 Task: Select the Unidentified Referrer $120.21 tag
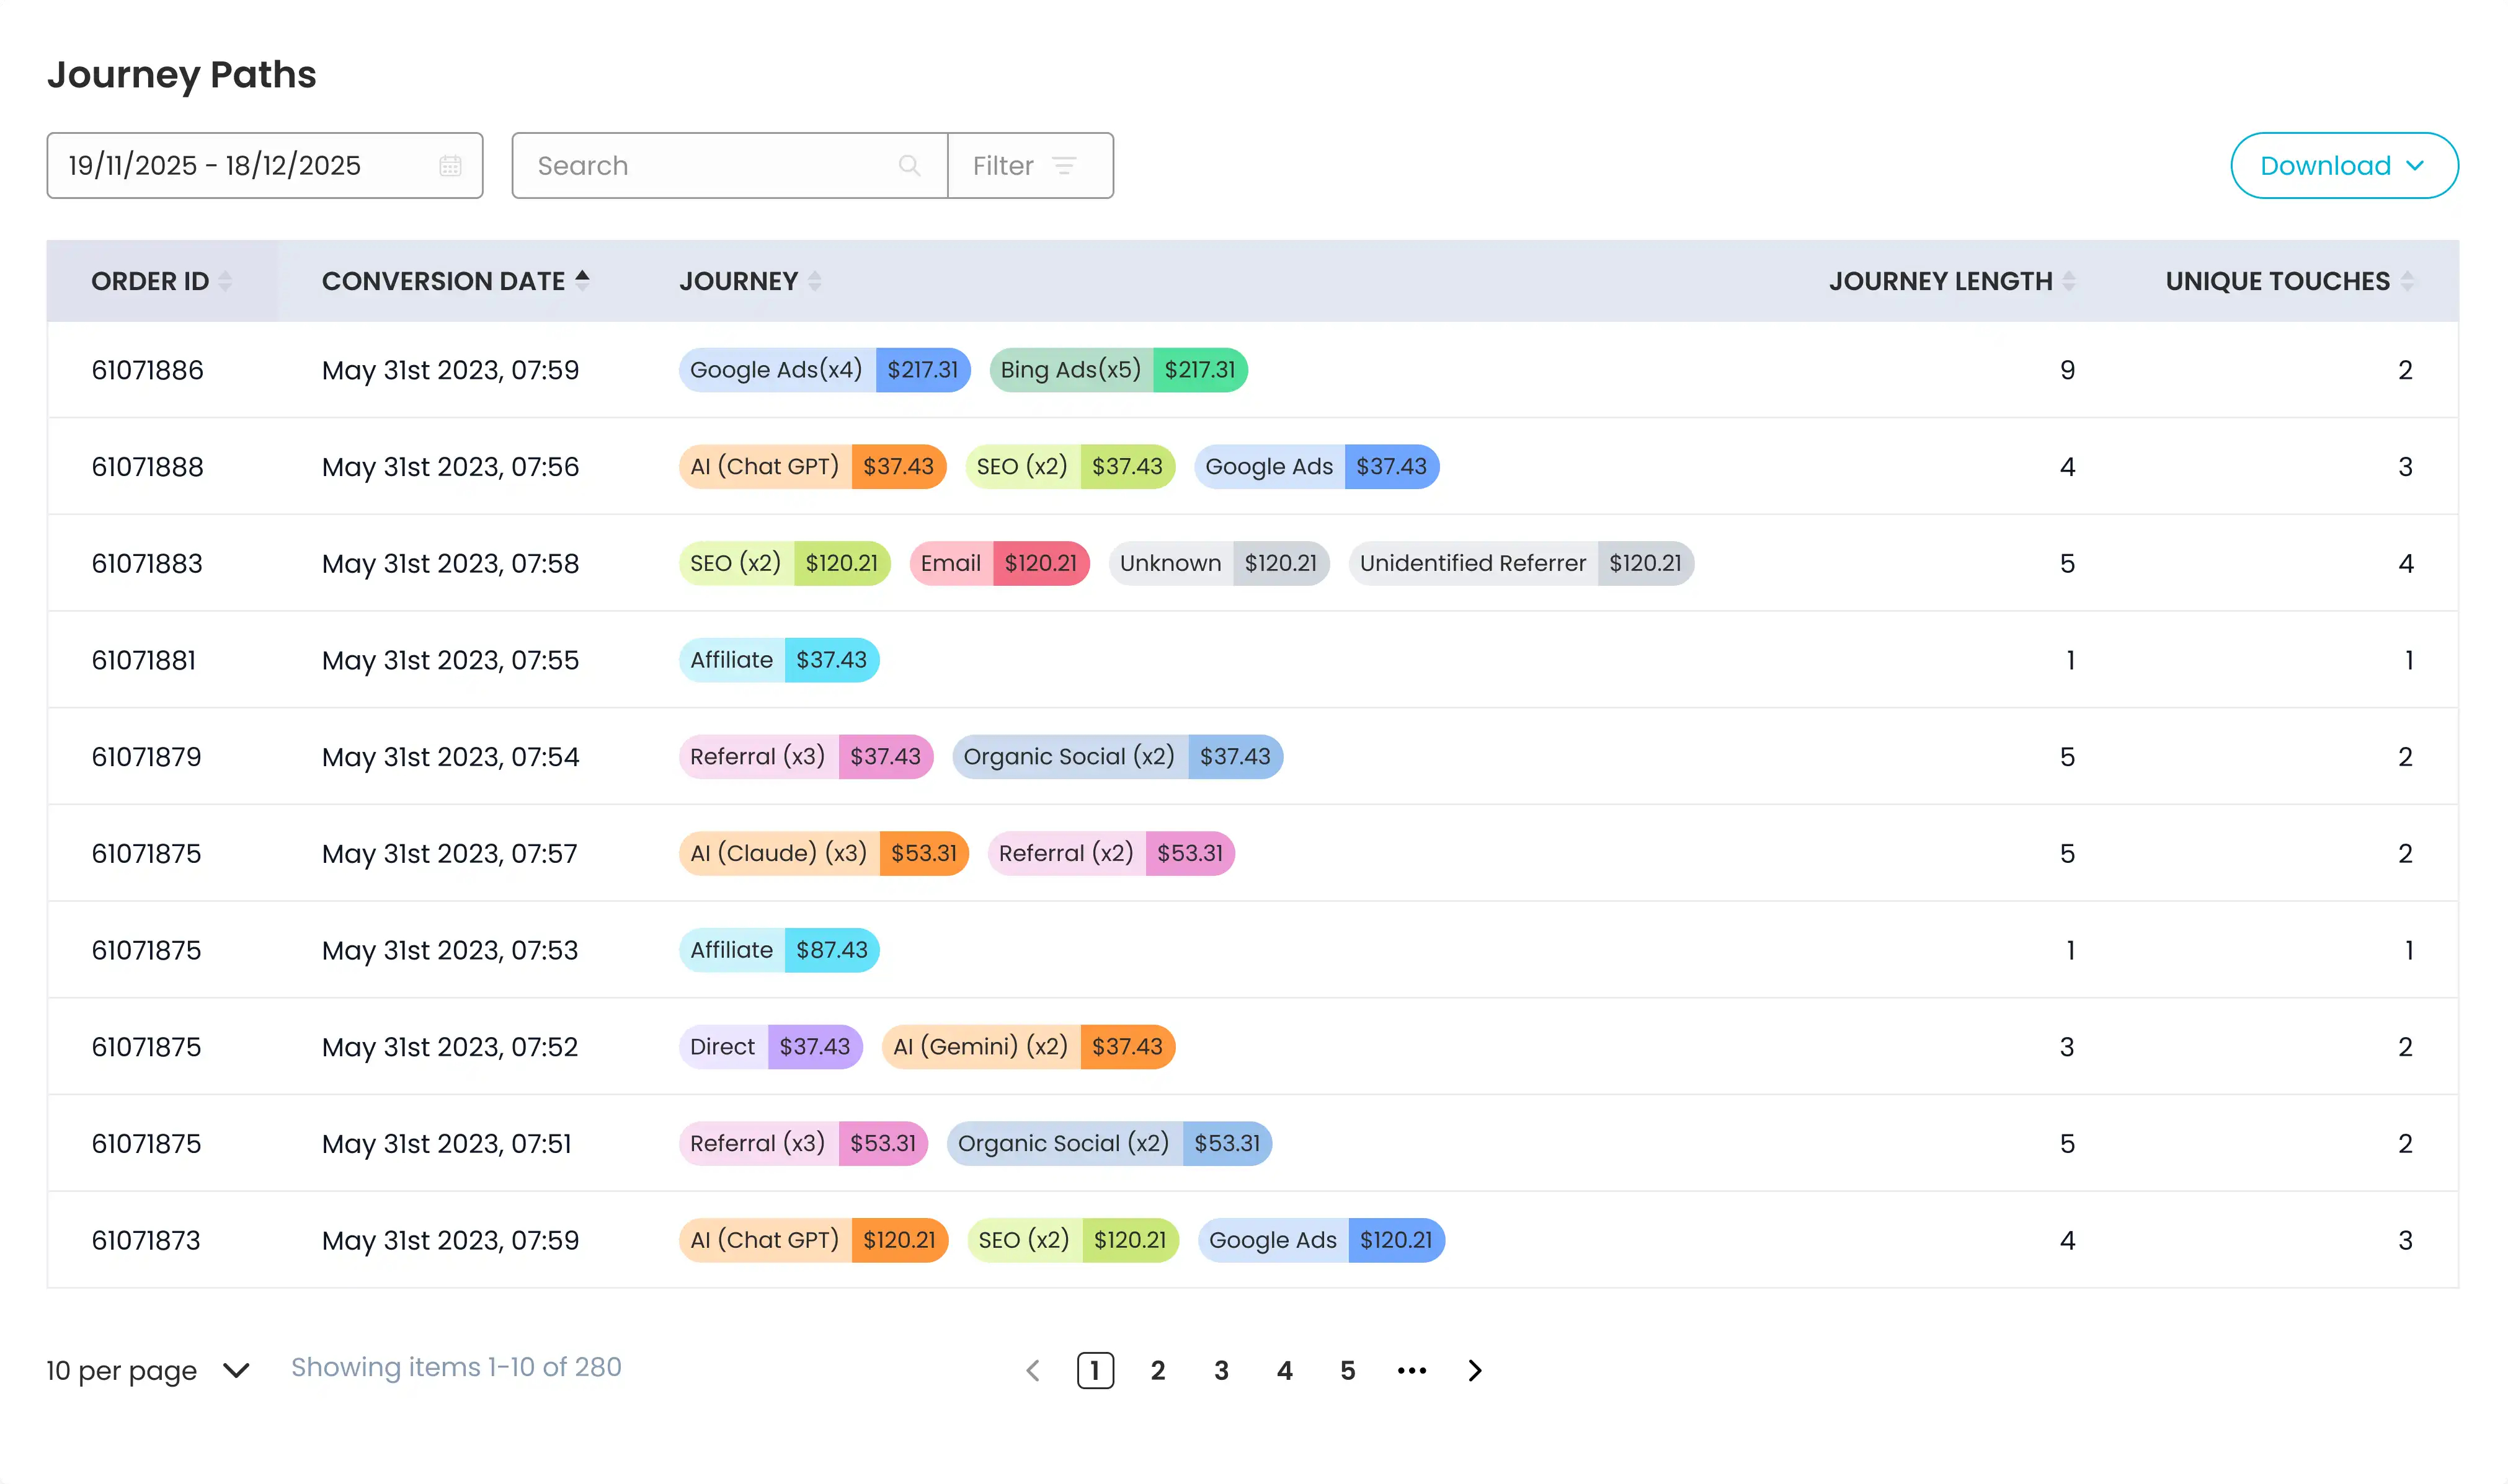(1521, 564)
